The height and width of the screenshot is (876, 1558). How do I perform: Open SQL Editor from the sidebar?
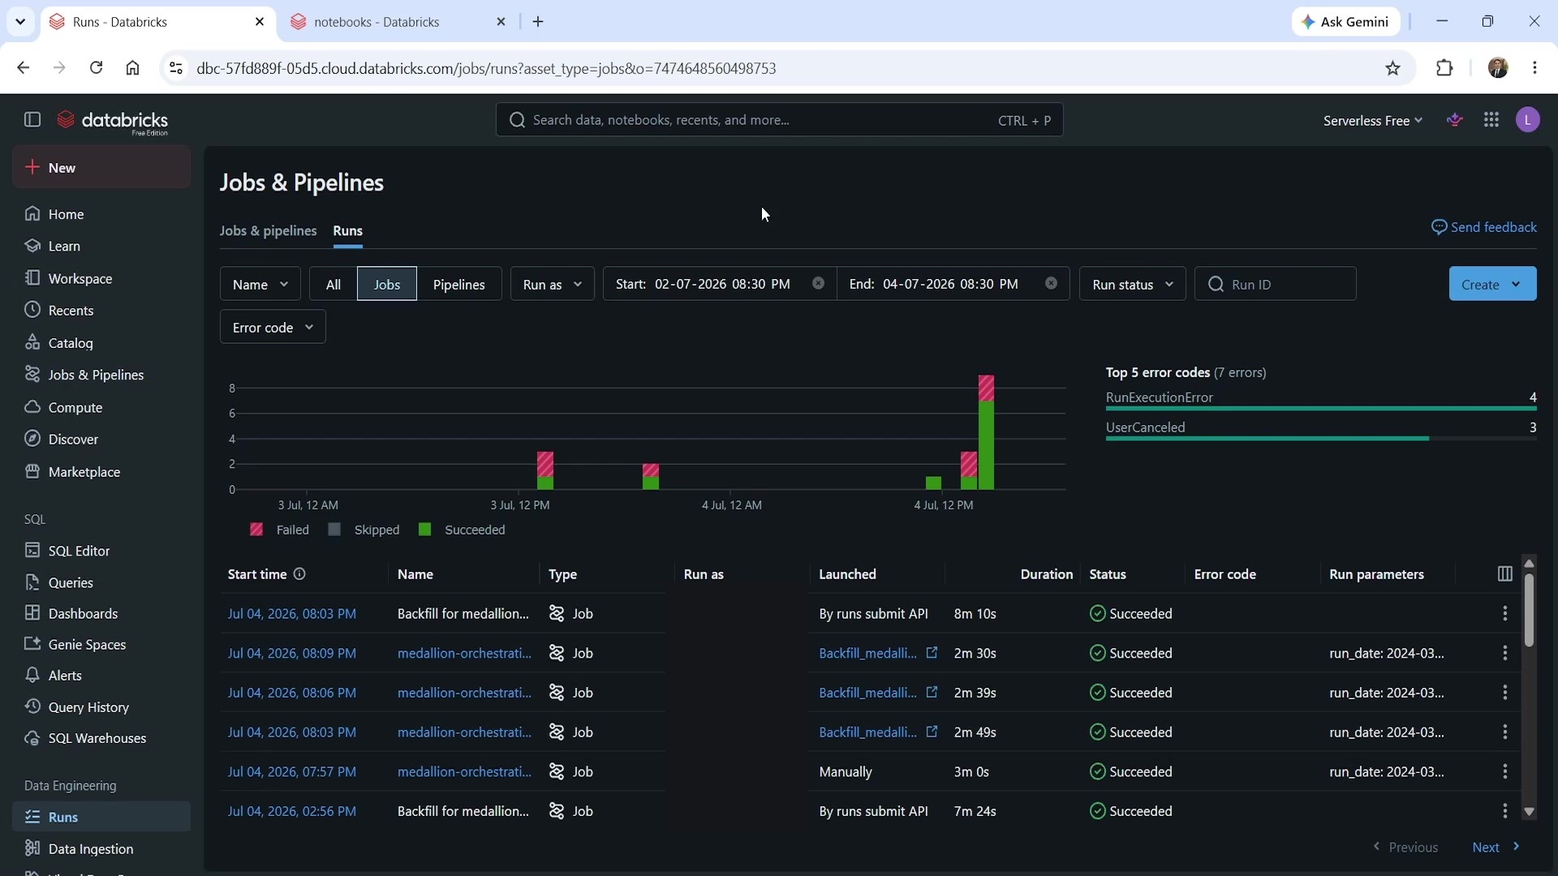[101, 551]
